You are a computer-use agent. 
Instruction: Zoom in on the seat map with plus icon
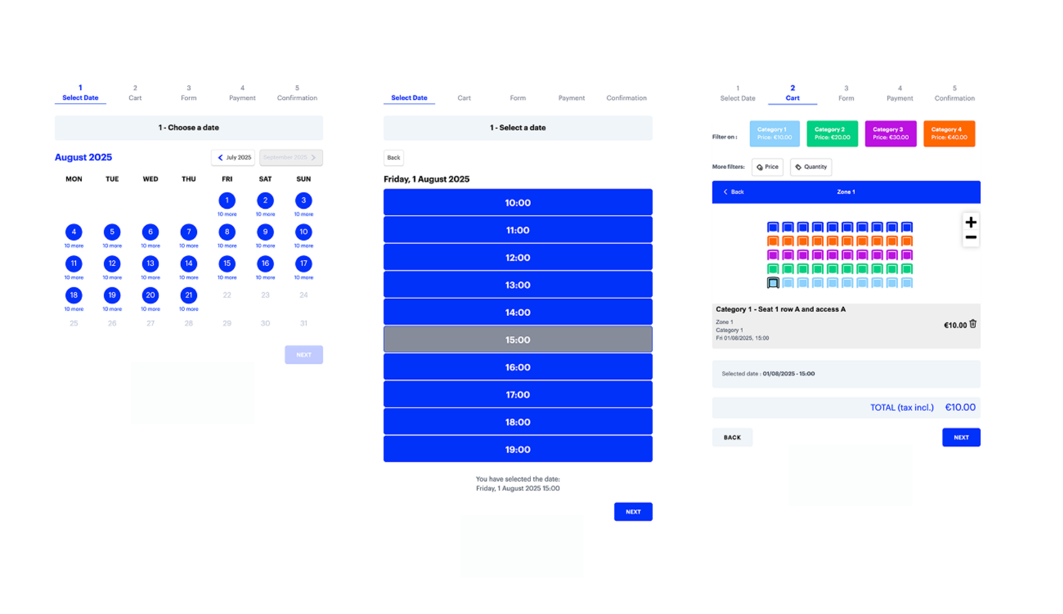970,222
